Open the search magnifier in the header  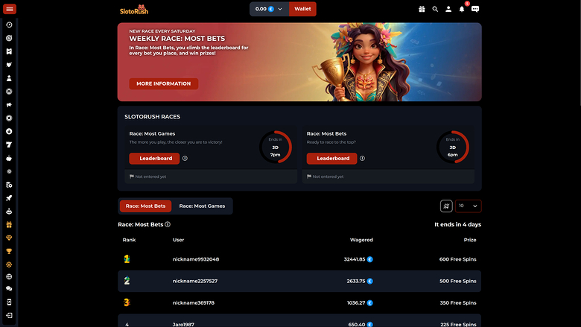coord(435,9)
